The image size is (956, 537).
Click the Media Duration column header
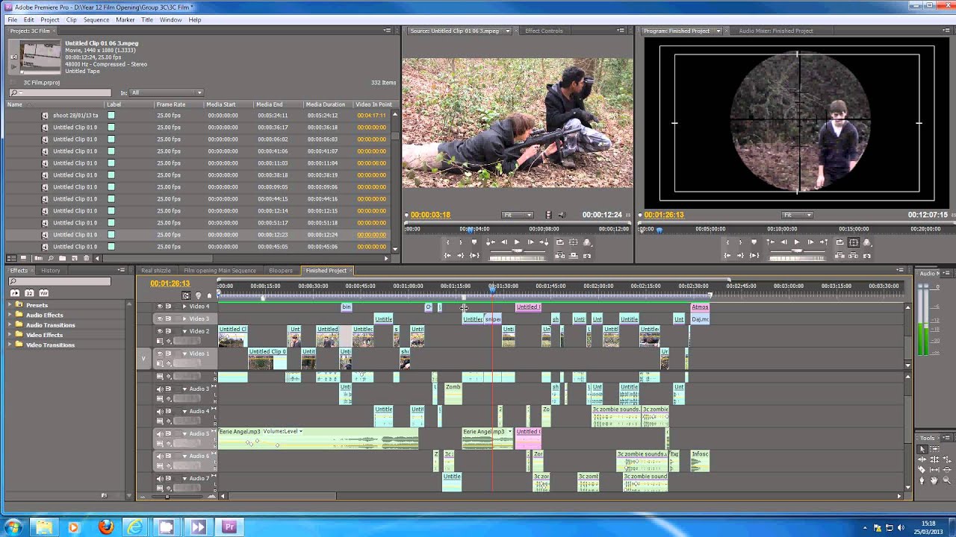(326, 104)
